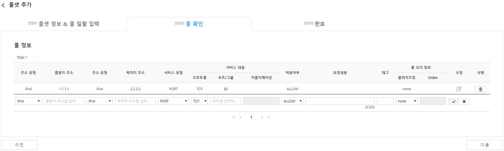
Task: Go to the next page arrow
Action: click(262, 117)
